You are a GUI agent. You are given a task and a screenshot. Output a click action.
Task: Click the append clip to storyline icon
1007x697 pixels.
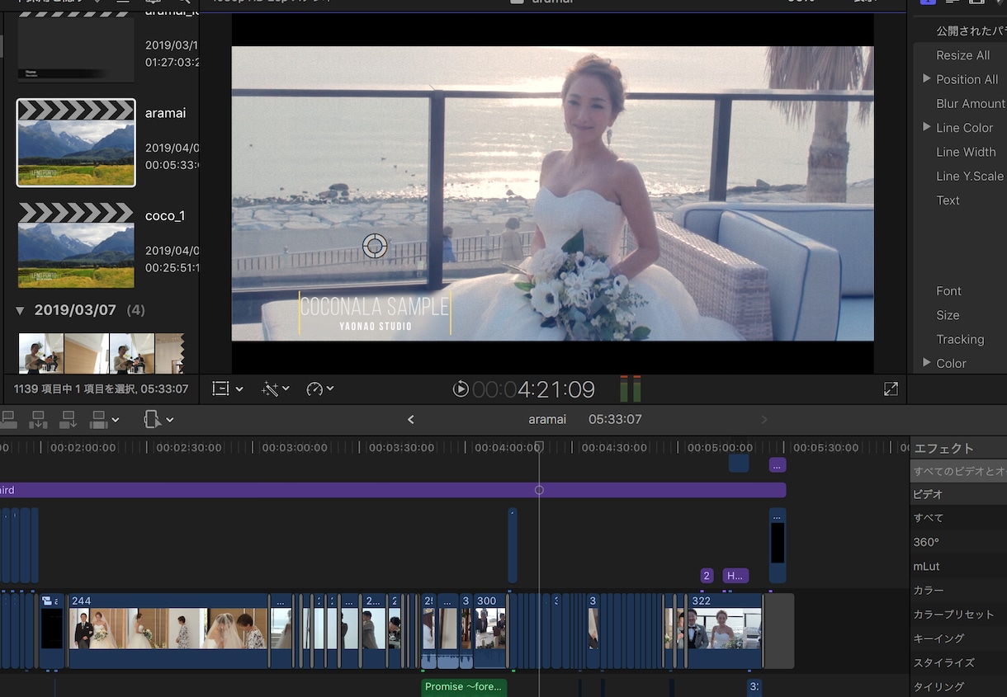coord(69,419)
